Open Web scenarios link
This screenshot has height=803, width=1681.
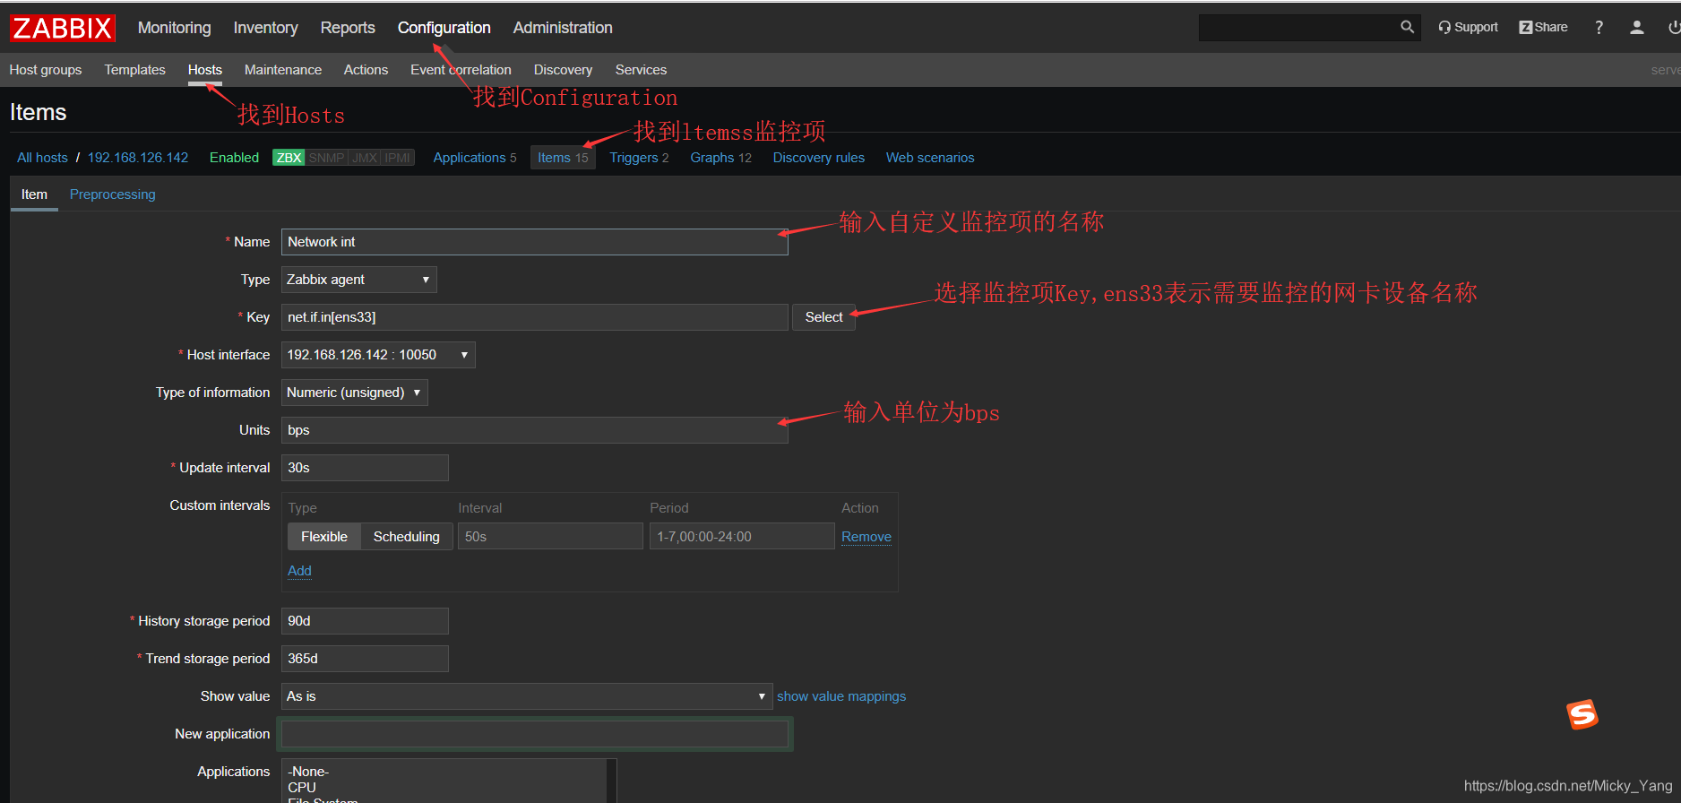930,158
